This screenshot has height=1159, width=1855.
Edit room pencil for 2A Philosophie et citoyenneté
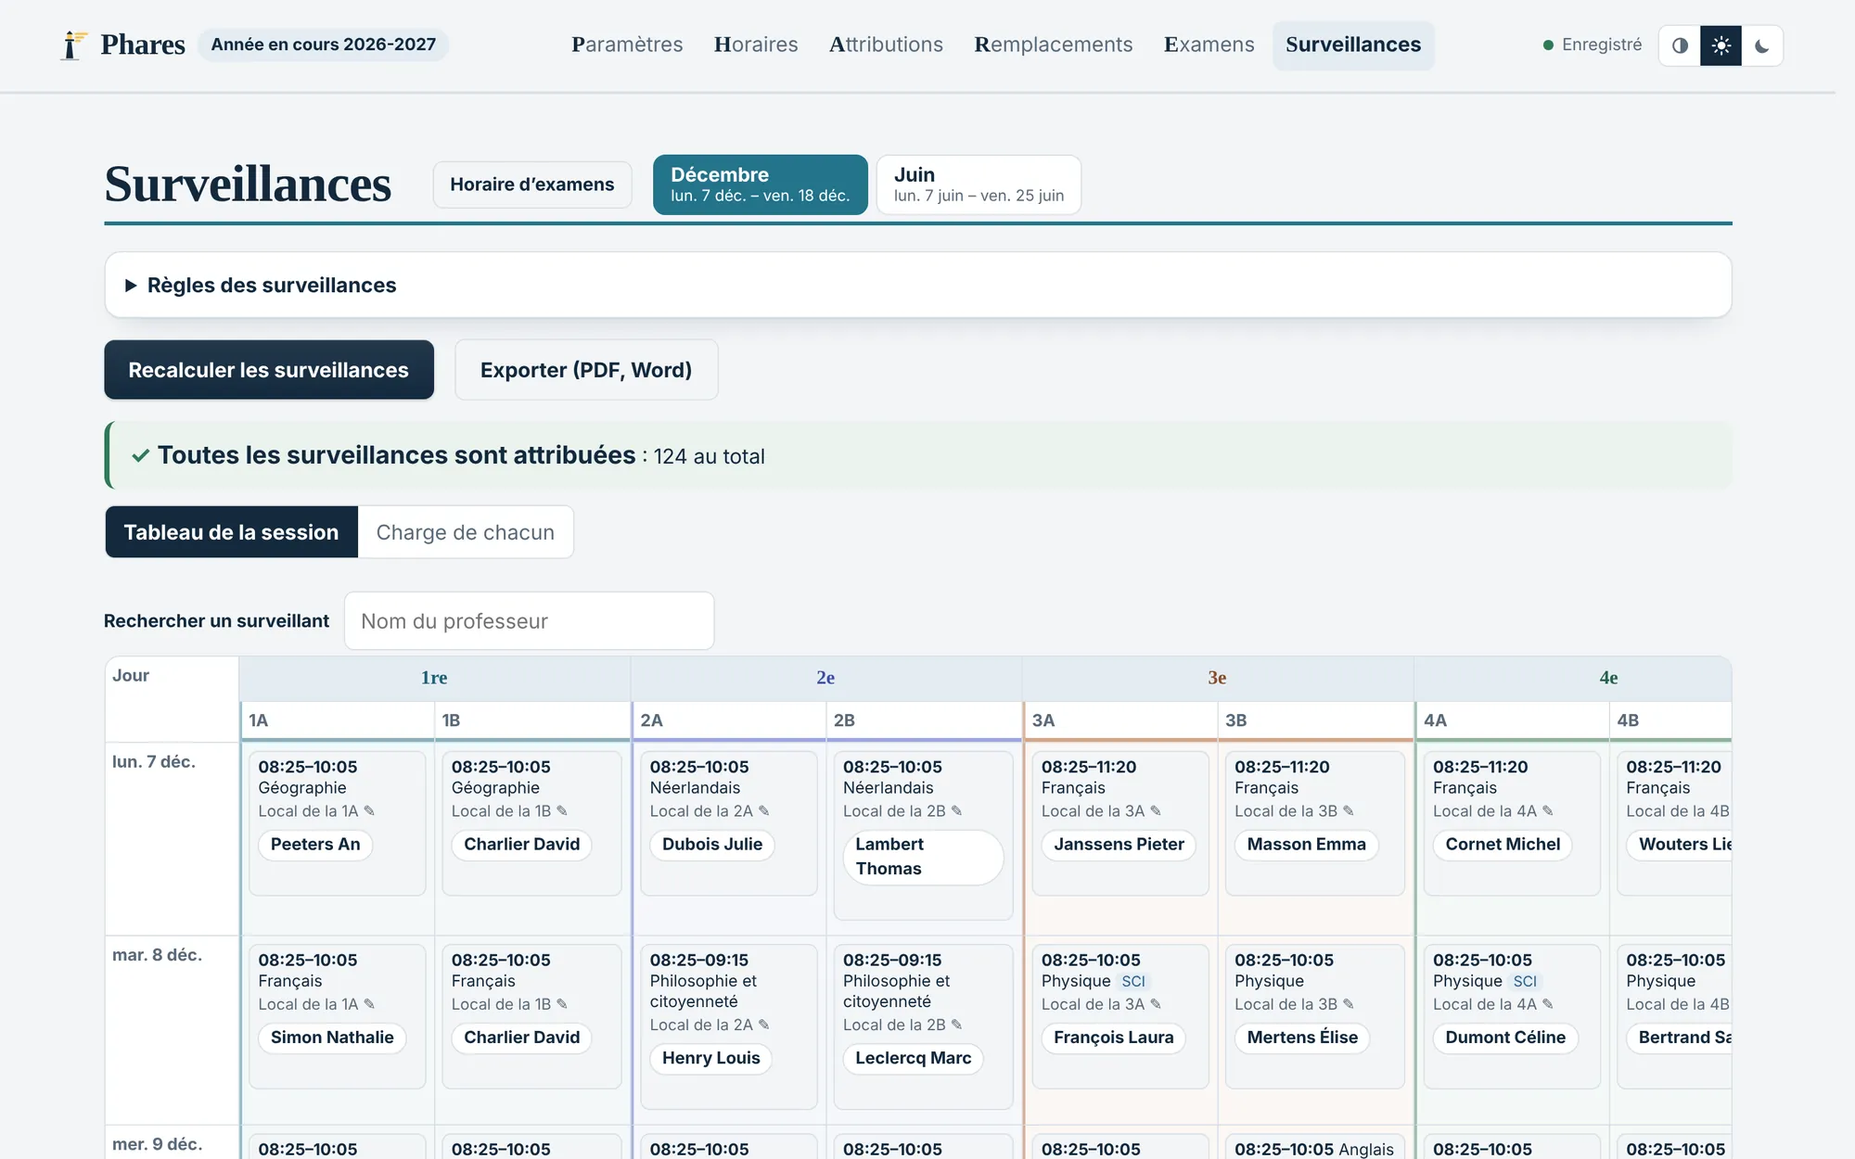pyautogui.click(x=764, y=1025)
